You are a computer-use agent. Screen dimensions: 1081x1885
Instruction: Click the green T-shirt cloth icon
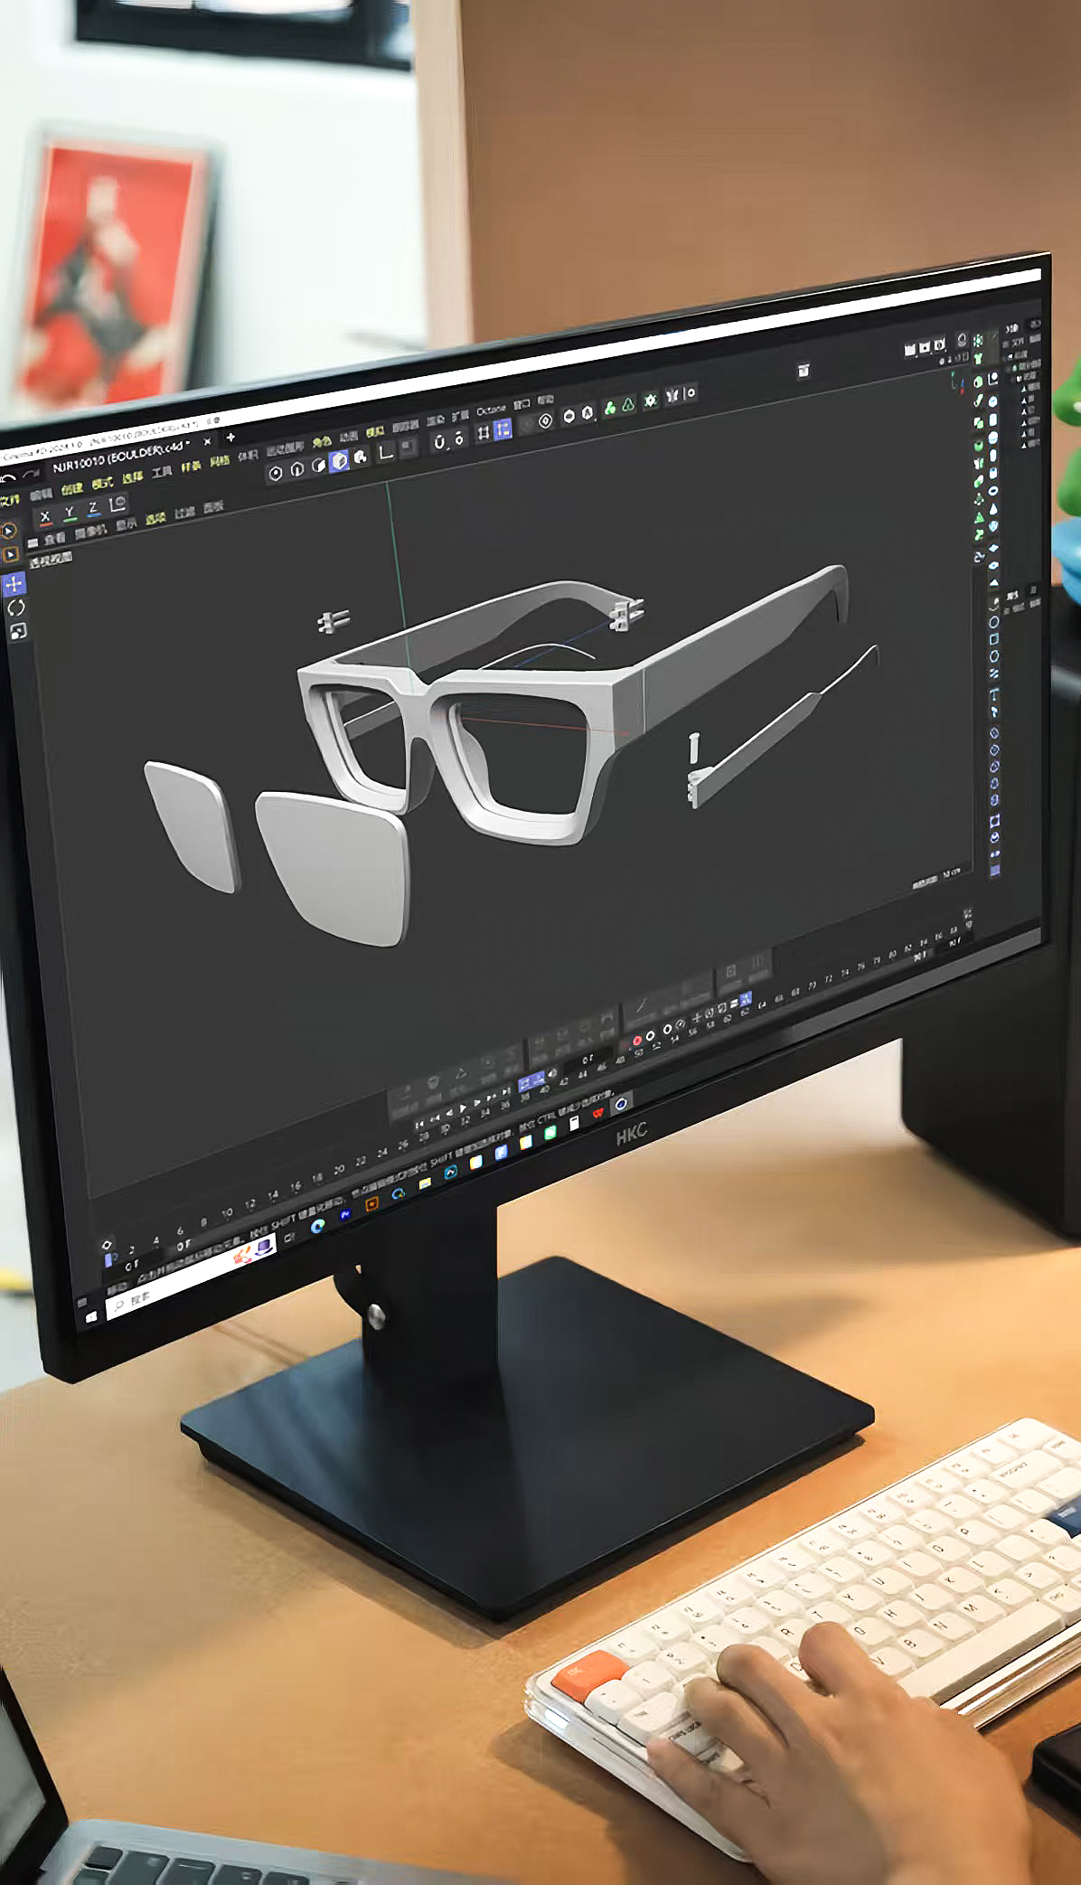click(x=978, y=358)
